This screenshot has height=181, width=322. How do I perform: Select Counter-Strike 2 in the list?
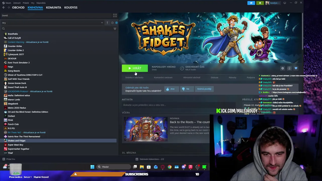(16, 50)
